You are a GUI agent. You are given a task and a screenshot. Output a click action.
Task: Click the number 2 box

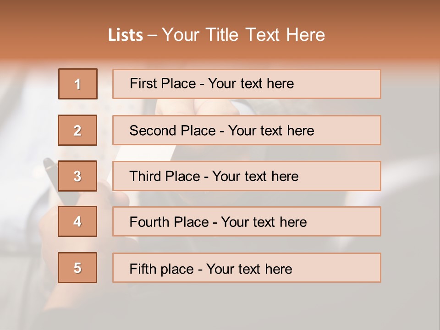tap(77, 130)
